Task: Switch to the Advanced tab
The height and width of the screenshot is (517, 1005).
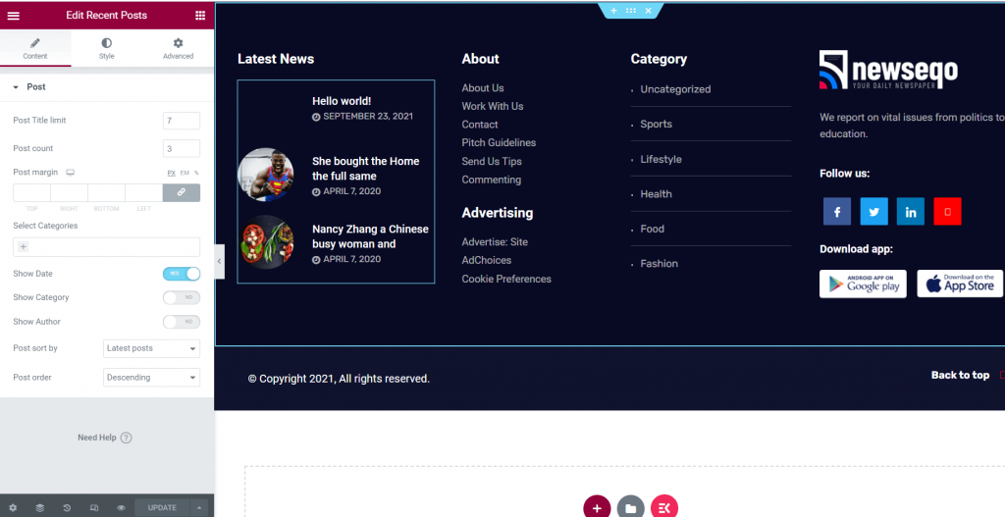Action: pyautogui.click(x=179, y=49)
